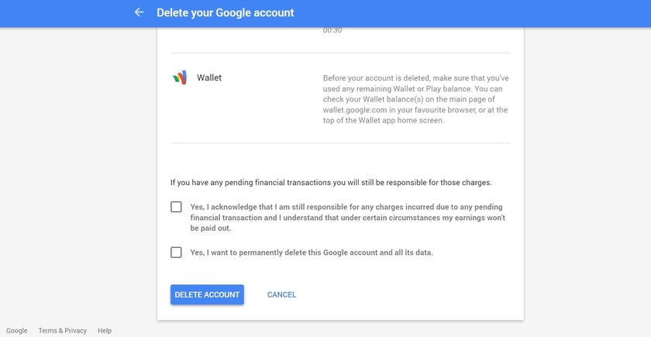Open the Terms & Privacy footer link
Image resolution: width=651 pixels, height=337 pixels.
pyautogui.click(x=63, y=331)
